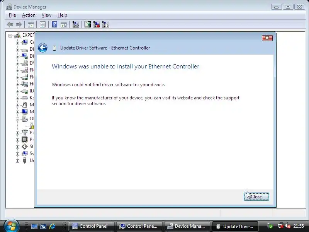Collapse the Other devices category
The image size is (309, 232).
(17, 119)
